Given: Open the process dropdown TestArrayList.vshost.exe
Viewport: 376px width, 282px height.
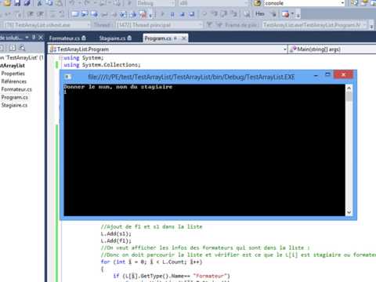Looking at the screenshot, I should pyautogui.click(x=48, y=25).
